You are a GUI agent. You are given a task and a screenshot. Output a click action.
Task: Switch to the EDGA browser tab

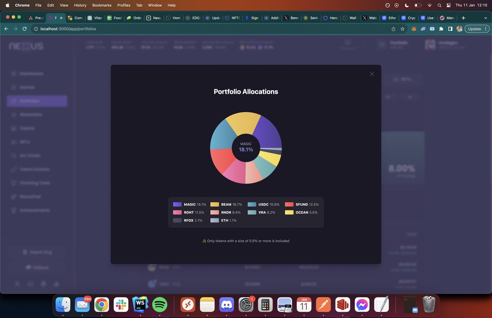(x=193, y=18)
